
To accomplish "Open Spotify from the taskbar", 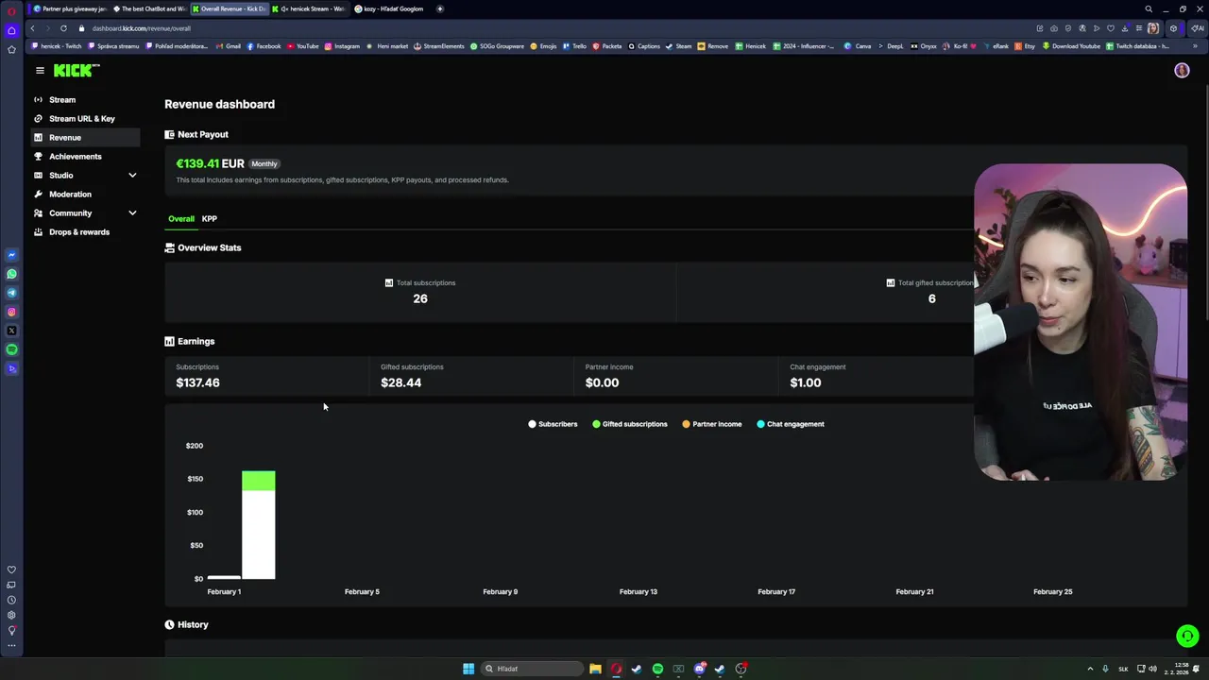I will coord(657,669).
